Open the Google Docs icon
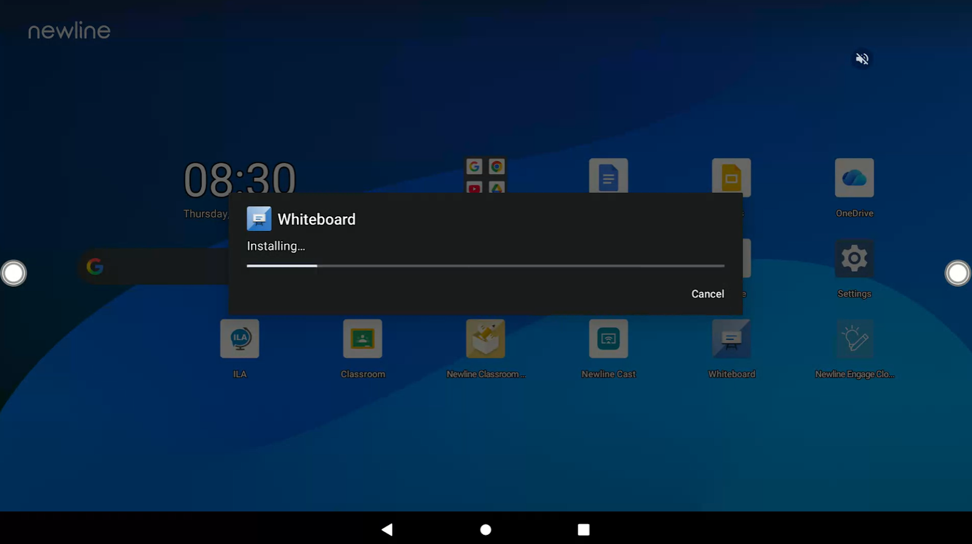 [x=608, y=176]
